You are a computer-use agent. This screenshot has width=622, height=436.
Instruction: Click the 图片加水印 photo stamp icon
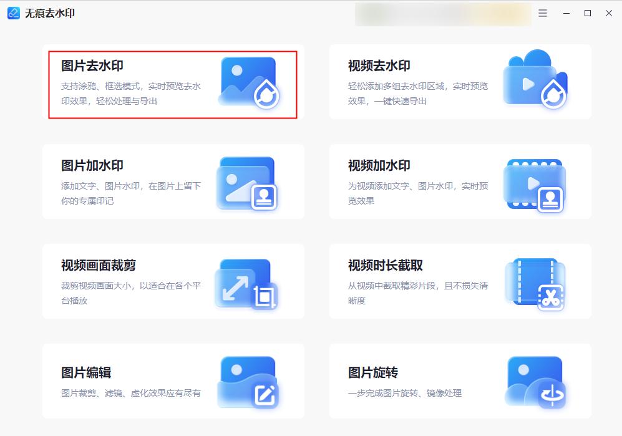pos(248,182)
